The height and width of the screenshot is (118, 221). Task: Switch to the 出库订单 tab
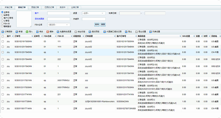[75, 7]
